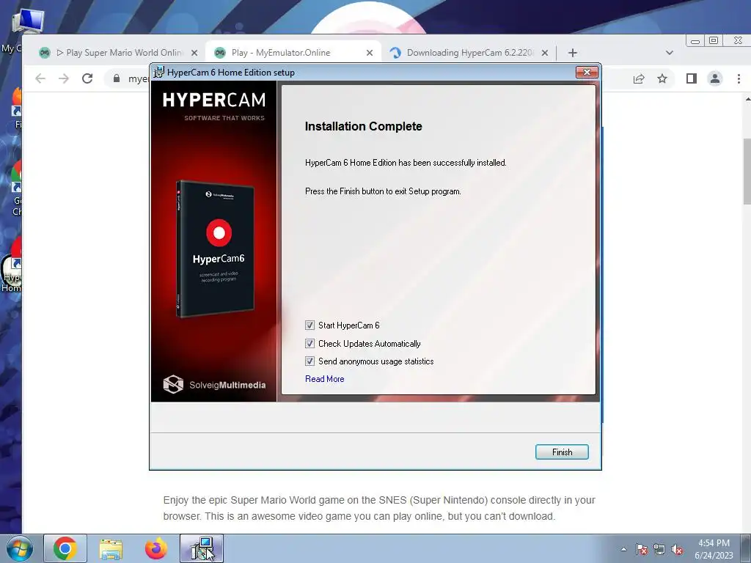Expand the Chrome tab search chevron
The image size is (751, 563).
coord(669,53)
